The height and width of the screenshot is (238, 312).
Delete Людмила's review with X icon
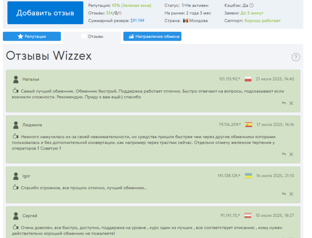(x=291, y=154)
